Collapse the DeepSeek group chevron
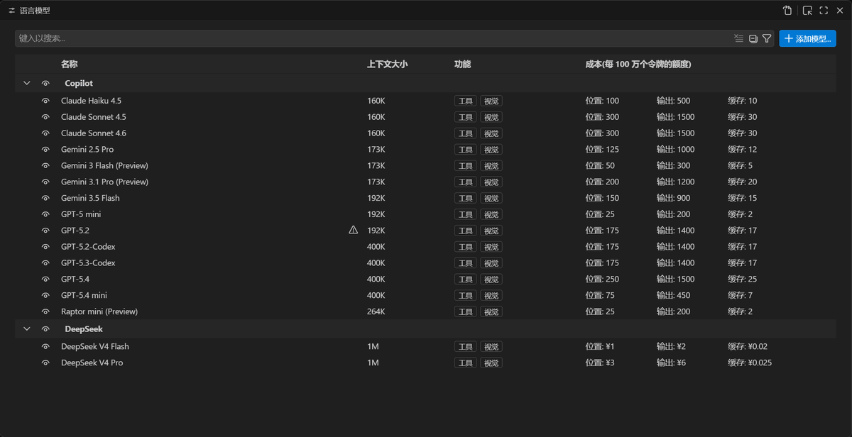Screen dimensions: 852x437 click(x=27, y=329)
